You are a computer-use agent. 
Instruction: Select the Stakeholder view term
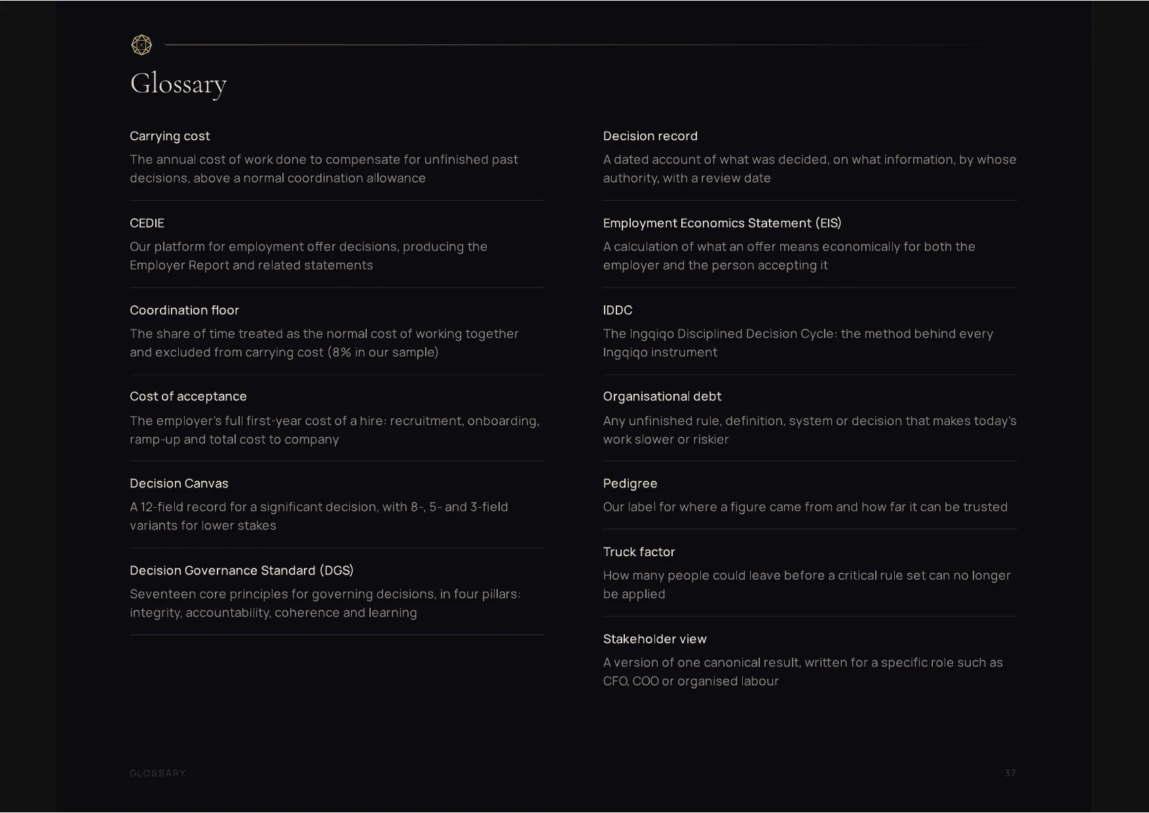pos(654,639)
